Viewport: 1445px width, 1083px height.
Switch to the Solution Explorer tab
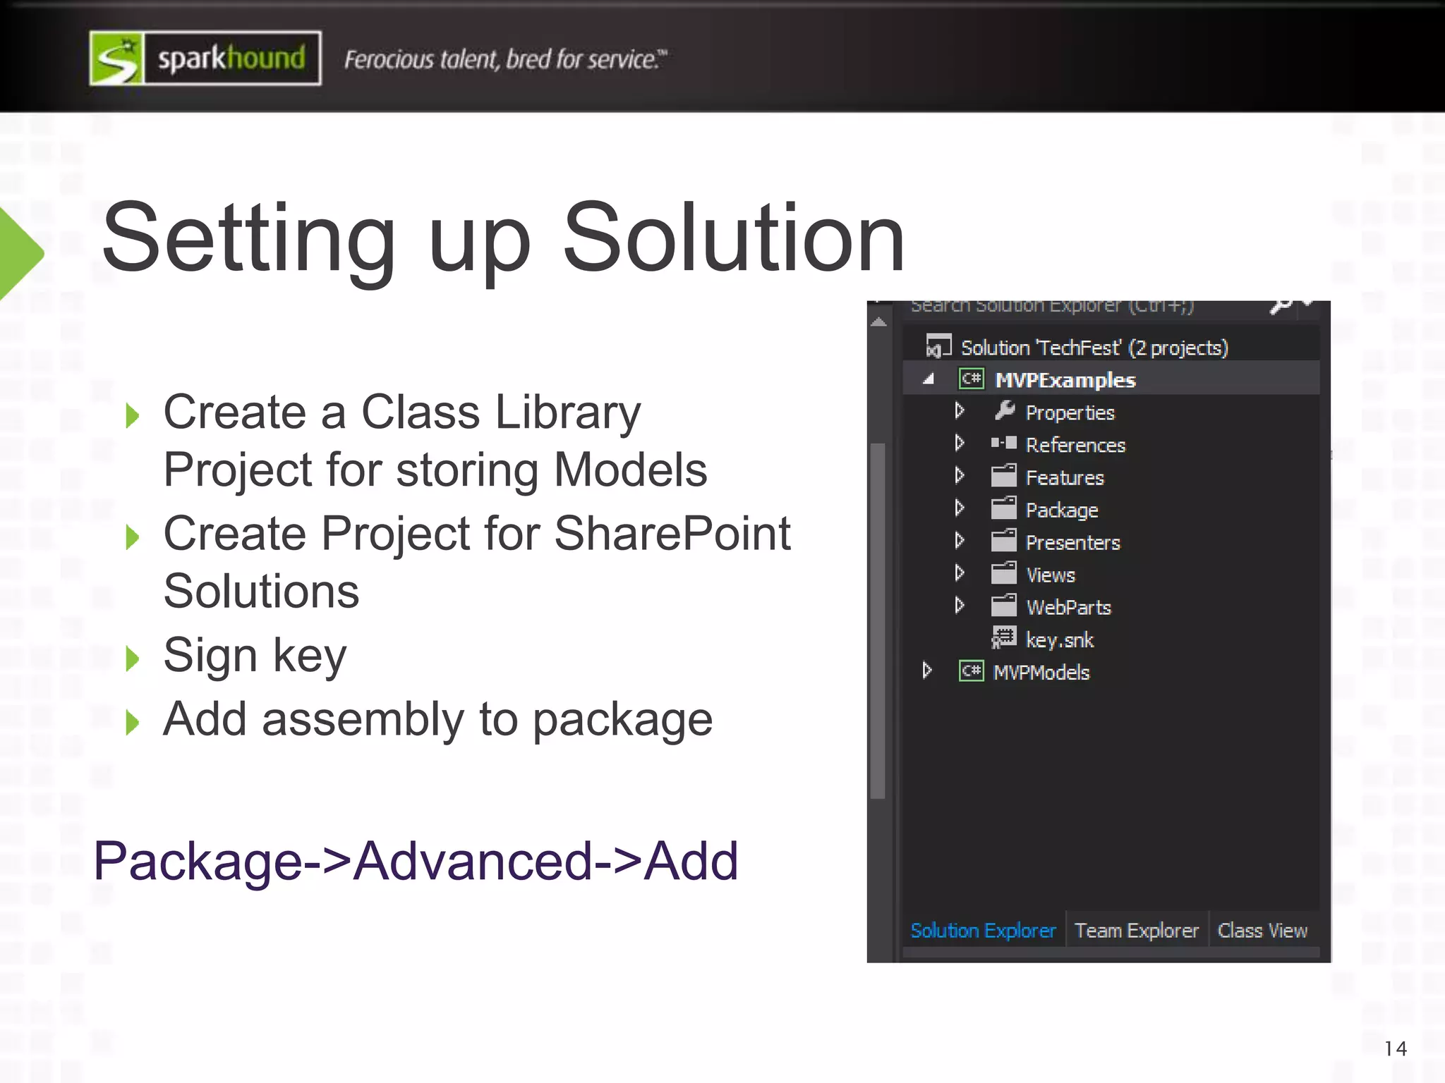(983, 931)
